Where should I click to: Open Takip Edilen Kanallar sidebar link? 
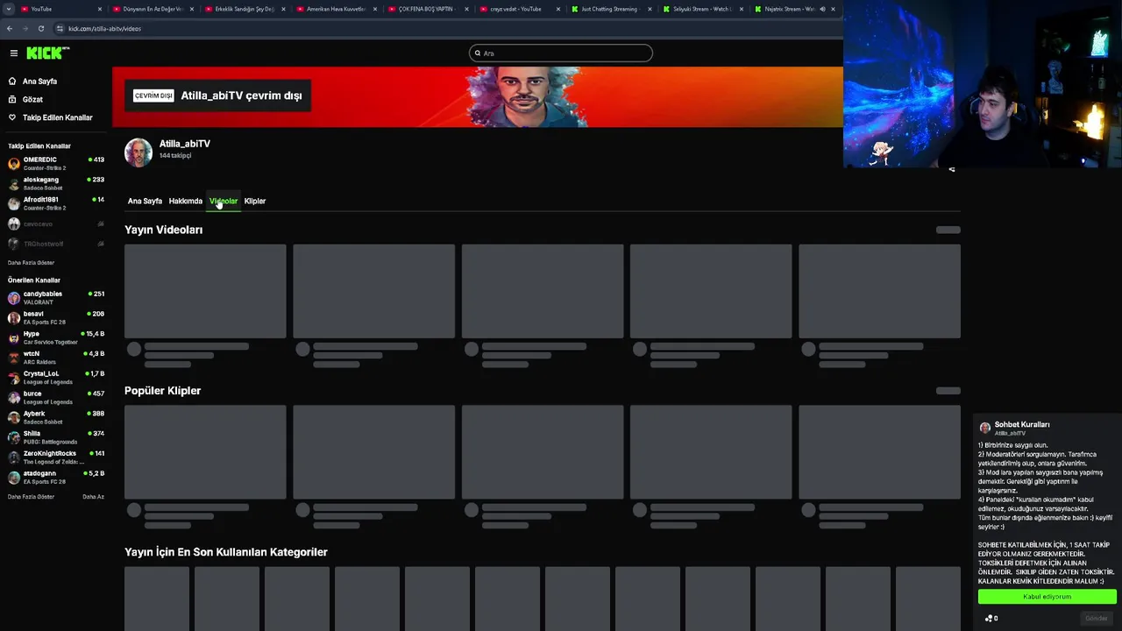(x=57, y=117)
